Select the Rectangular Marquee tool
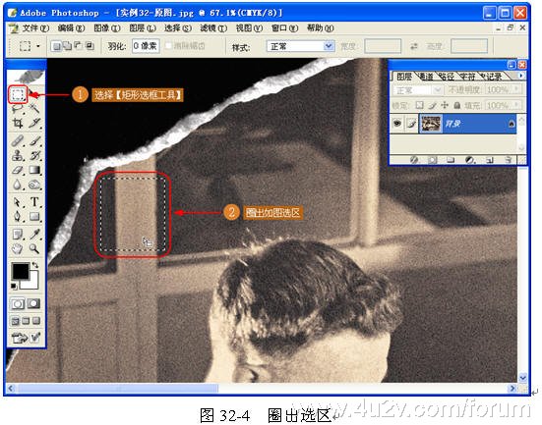This screenshot has height=425, width=542. (x=18, y=94)
